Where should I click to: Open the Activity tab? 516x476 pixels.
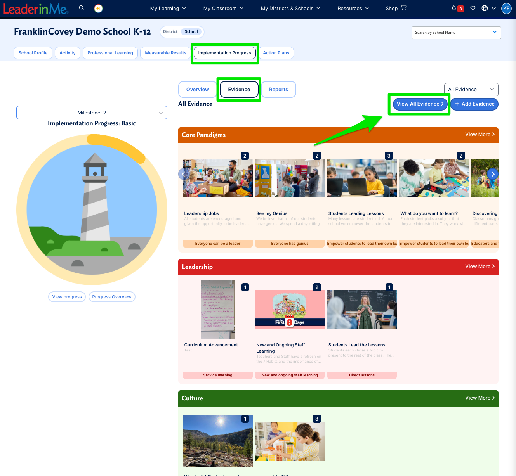click(x=68, y=53)
